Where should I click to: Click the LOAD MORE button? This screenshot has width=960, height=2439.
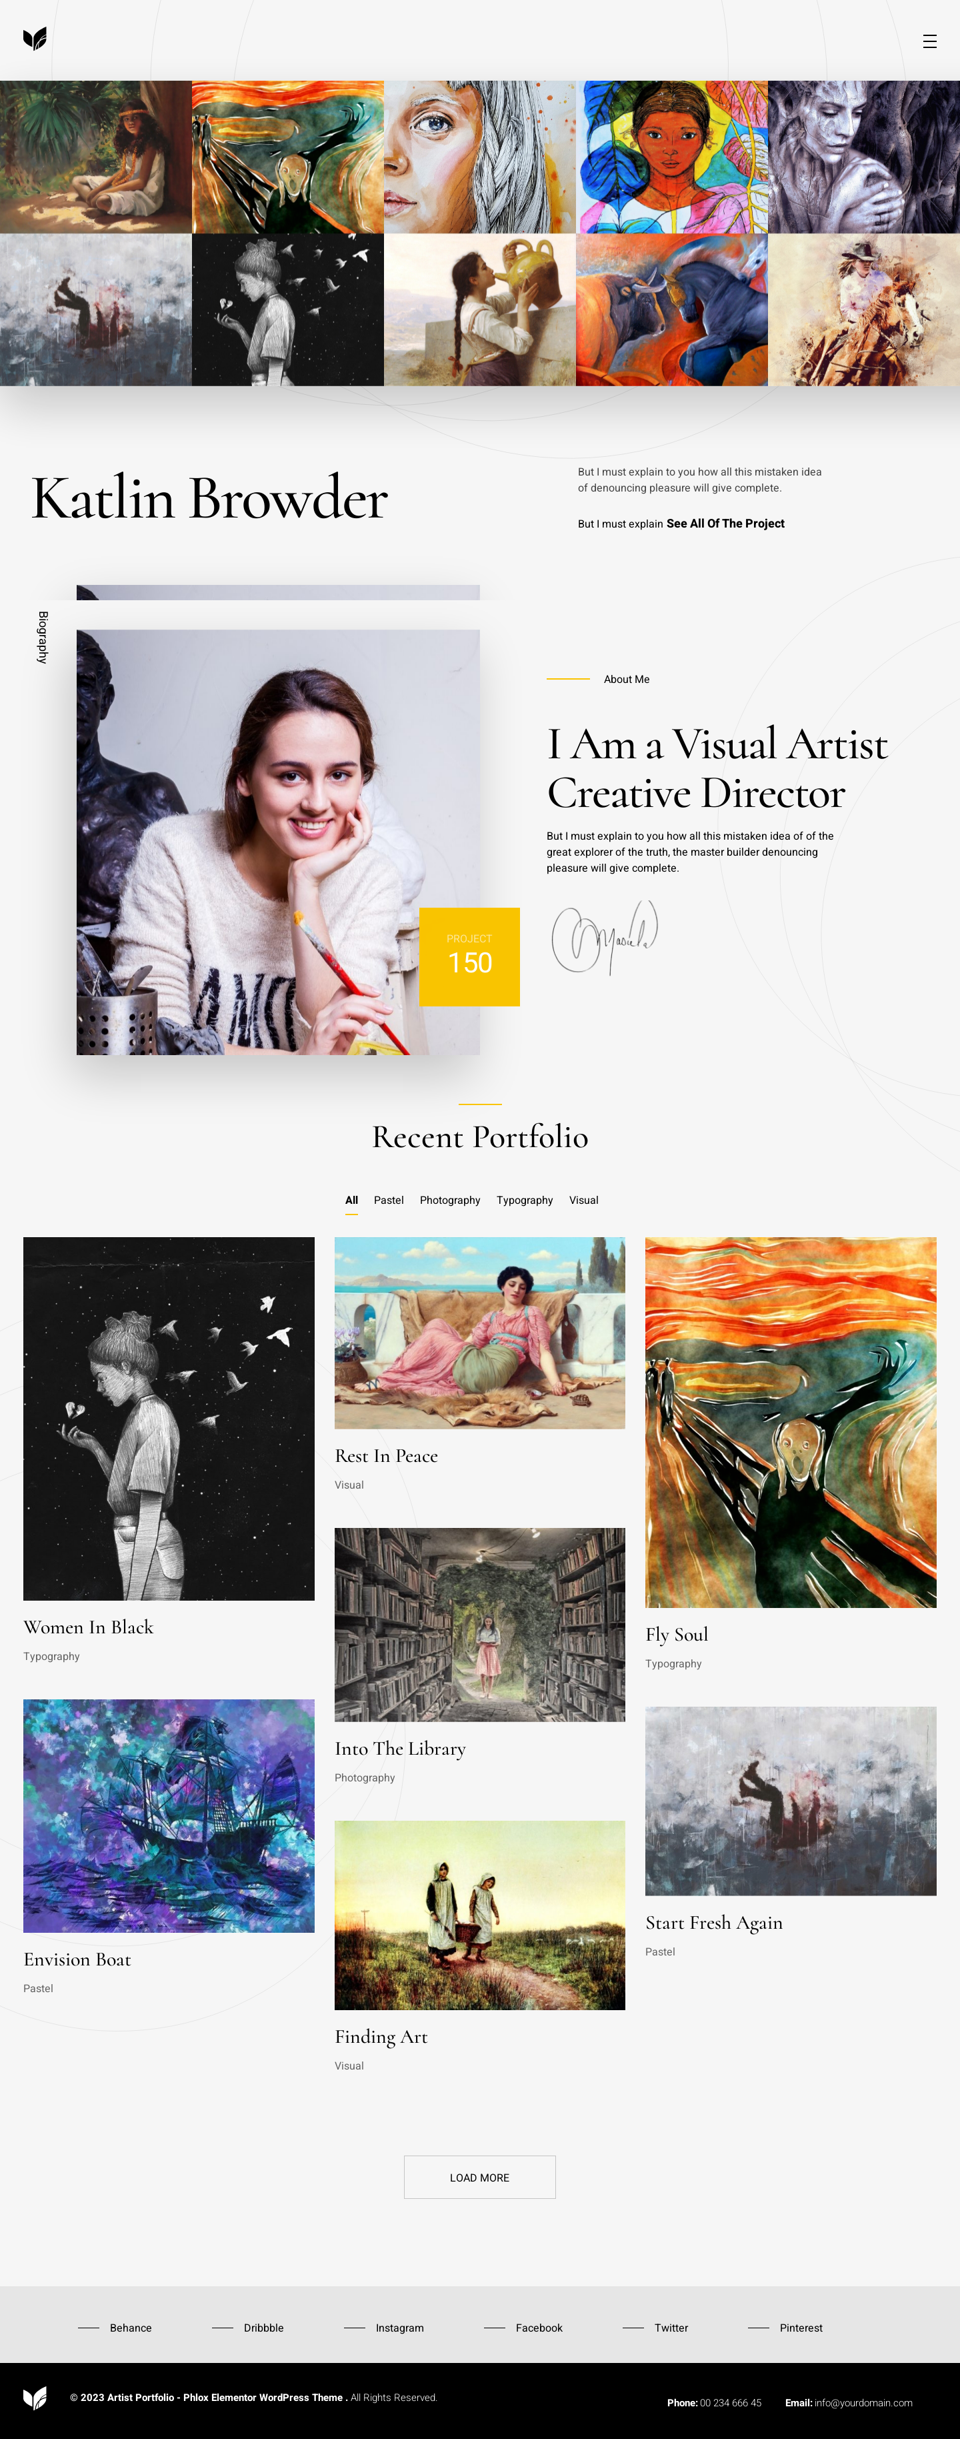click(x=480, y=2177)
